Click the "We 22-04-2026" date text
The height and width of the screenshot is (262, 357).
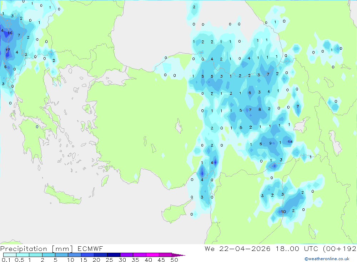click(x=237, y=248)
